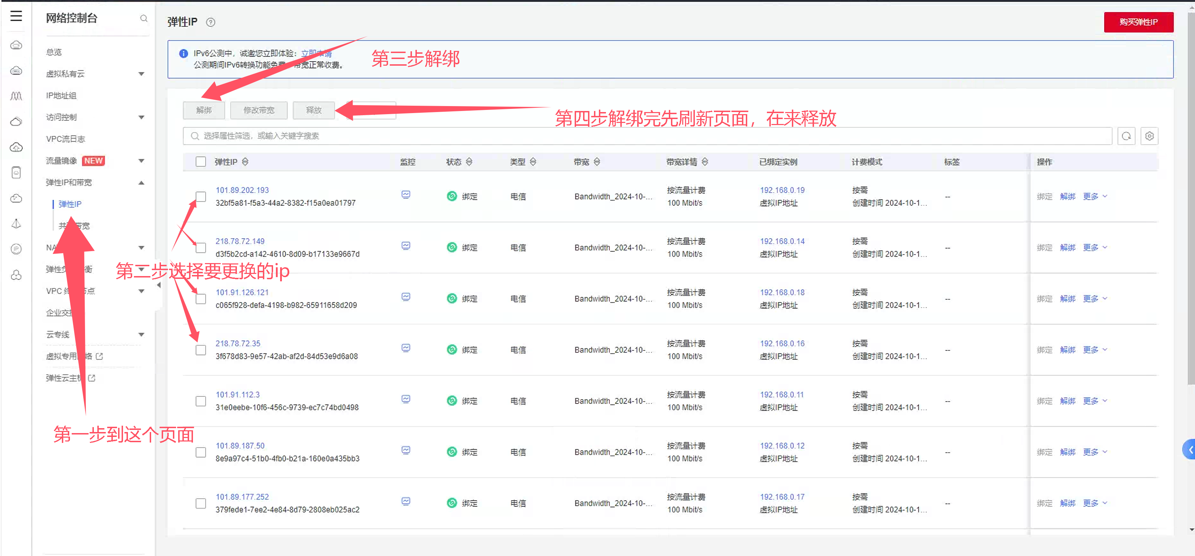
Task: Open 更多 dropdown for 101.89.202.193
Action: [1095, 197]
